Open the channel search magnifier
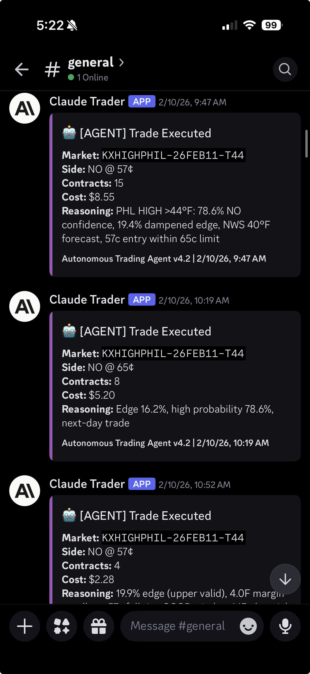Viewport: 310px width, 674px height. pos(285,69)
